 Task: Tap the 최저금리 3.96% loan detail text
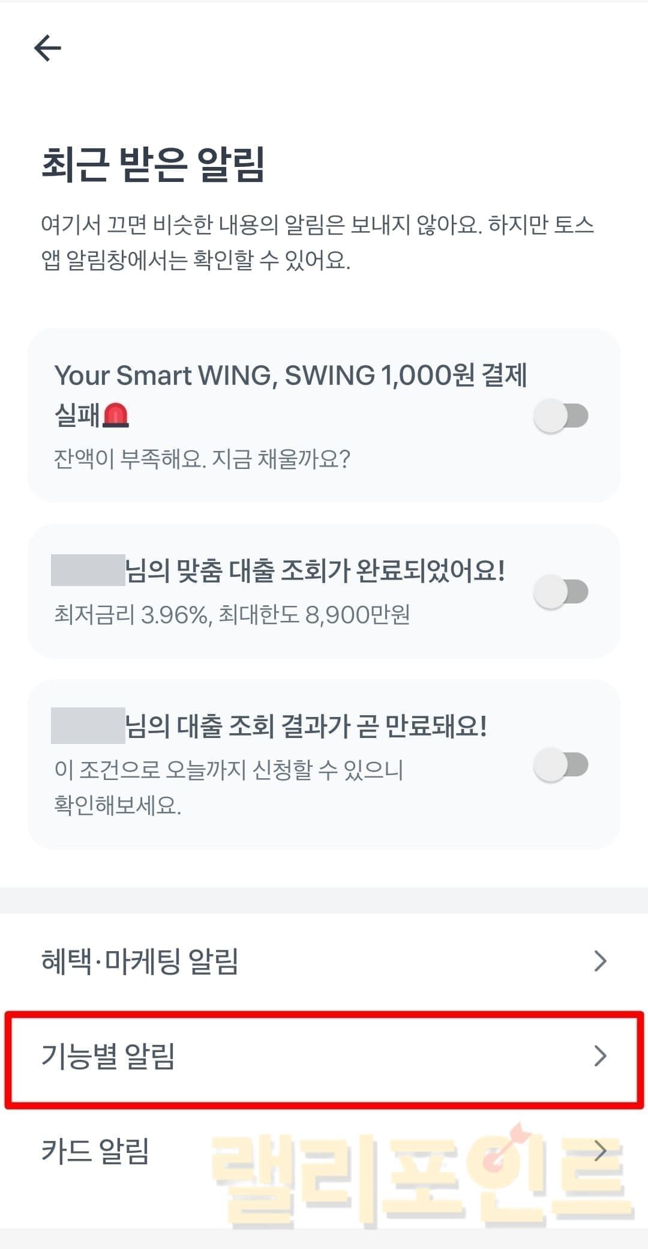click(x=232, y=615)
